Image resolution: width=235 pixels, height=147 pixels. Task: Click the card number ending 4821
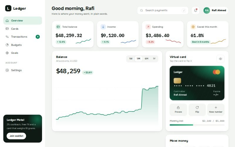[194, 86]
